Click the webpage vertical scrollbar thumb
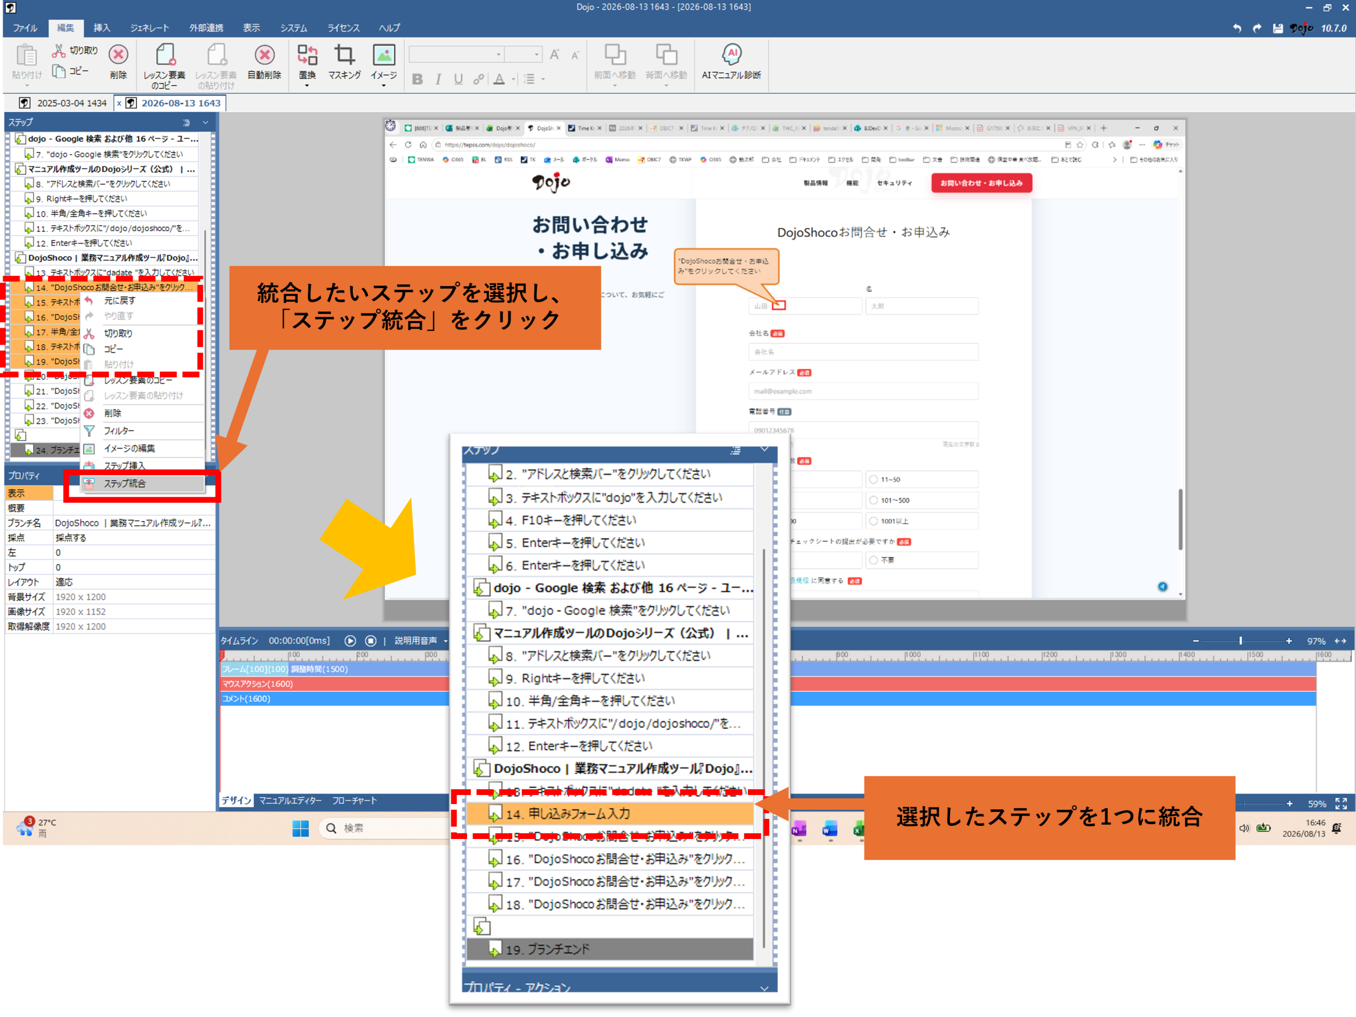1356x1017 pixels. point(1180,519)
